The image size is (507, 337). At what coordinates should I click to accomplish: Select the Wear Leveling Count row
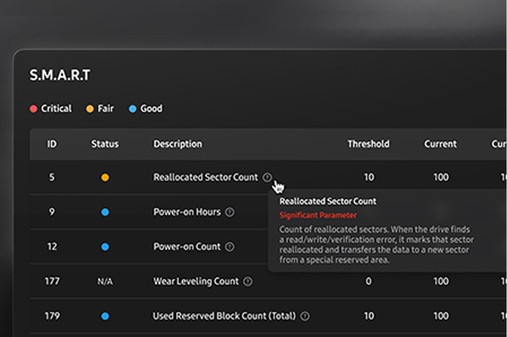pyautogui.click(x=197, y=282)
